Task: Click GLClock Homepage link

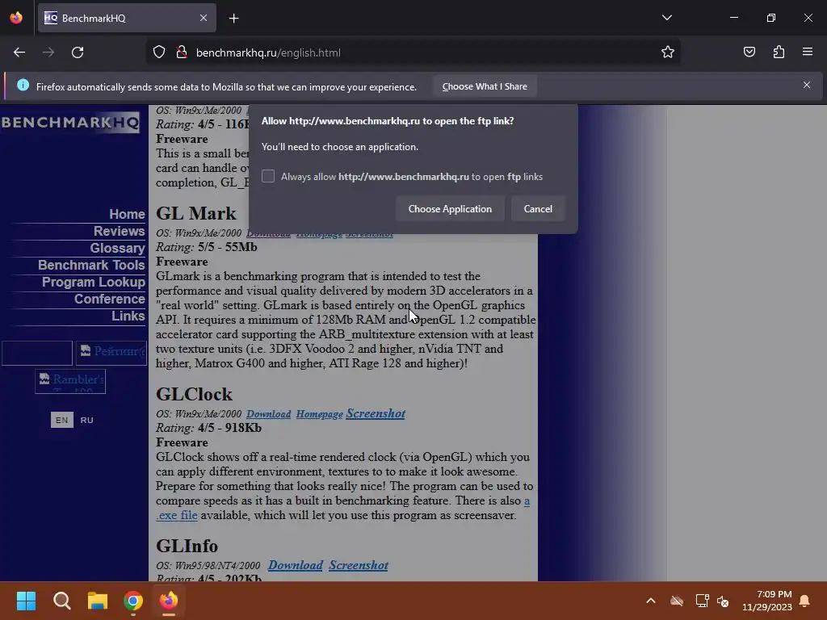Action: click(x=319, y=414)
